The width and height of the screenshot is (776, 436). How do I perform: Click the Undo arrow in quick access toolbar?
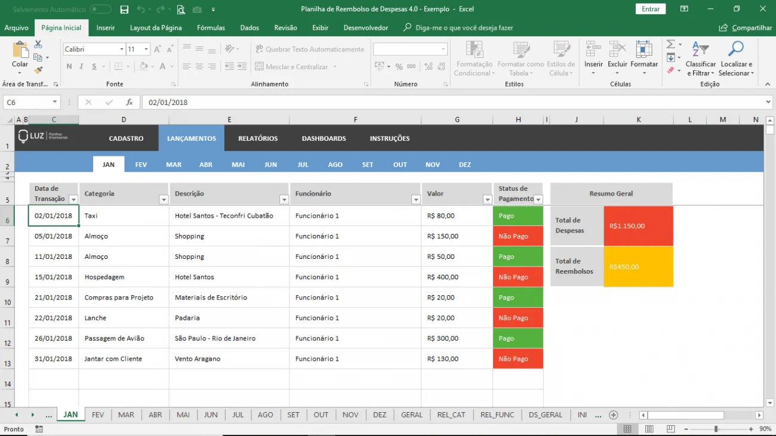pos(140,10)
